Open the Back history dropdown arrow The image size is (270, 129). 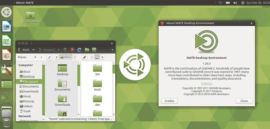[x=33, y=50]
